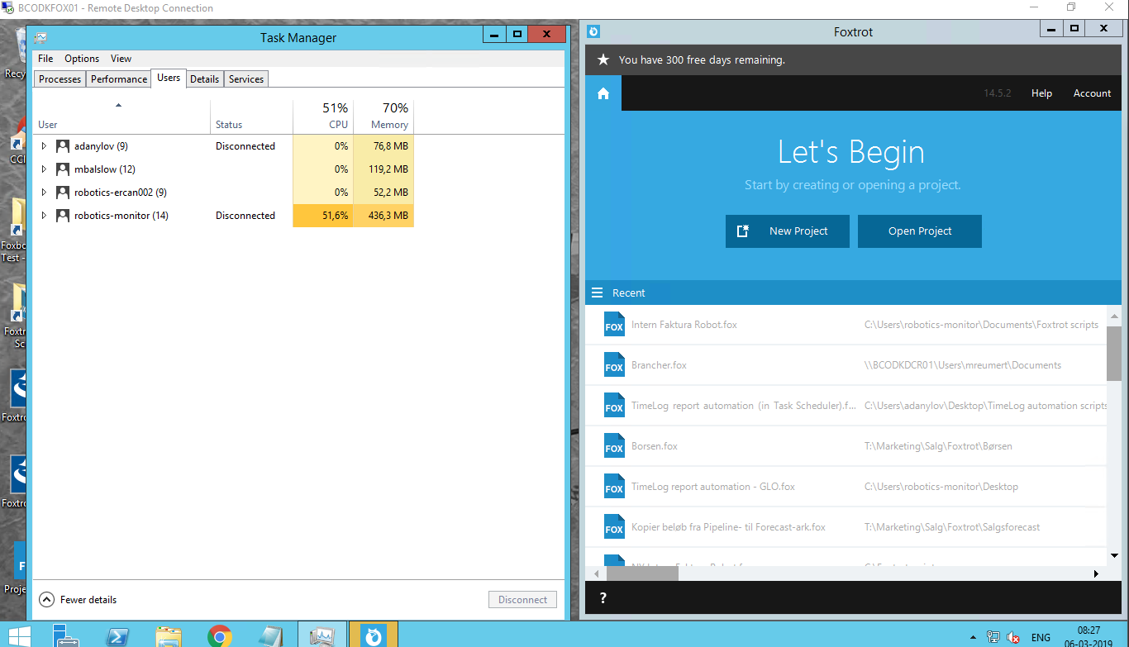Screen dimensions: 1129x647
Task: Expand the adanylov (9) user row
Action: pyautogui.click(x=44, y=146)
